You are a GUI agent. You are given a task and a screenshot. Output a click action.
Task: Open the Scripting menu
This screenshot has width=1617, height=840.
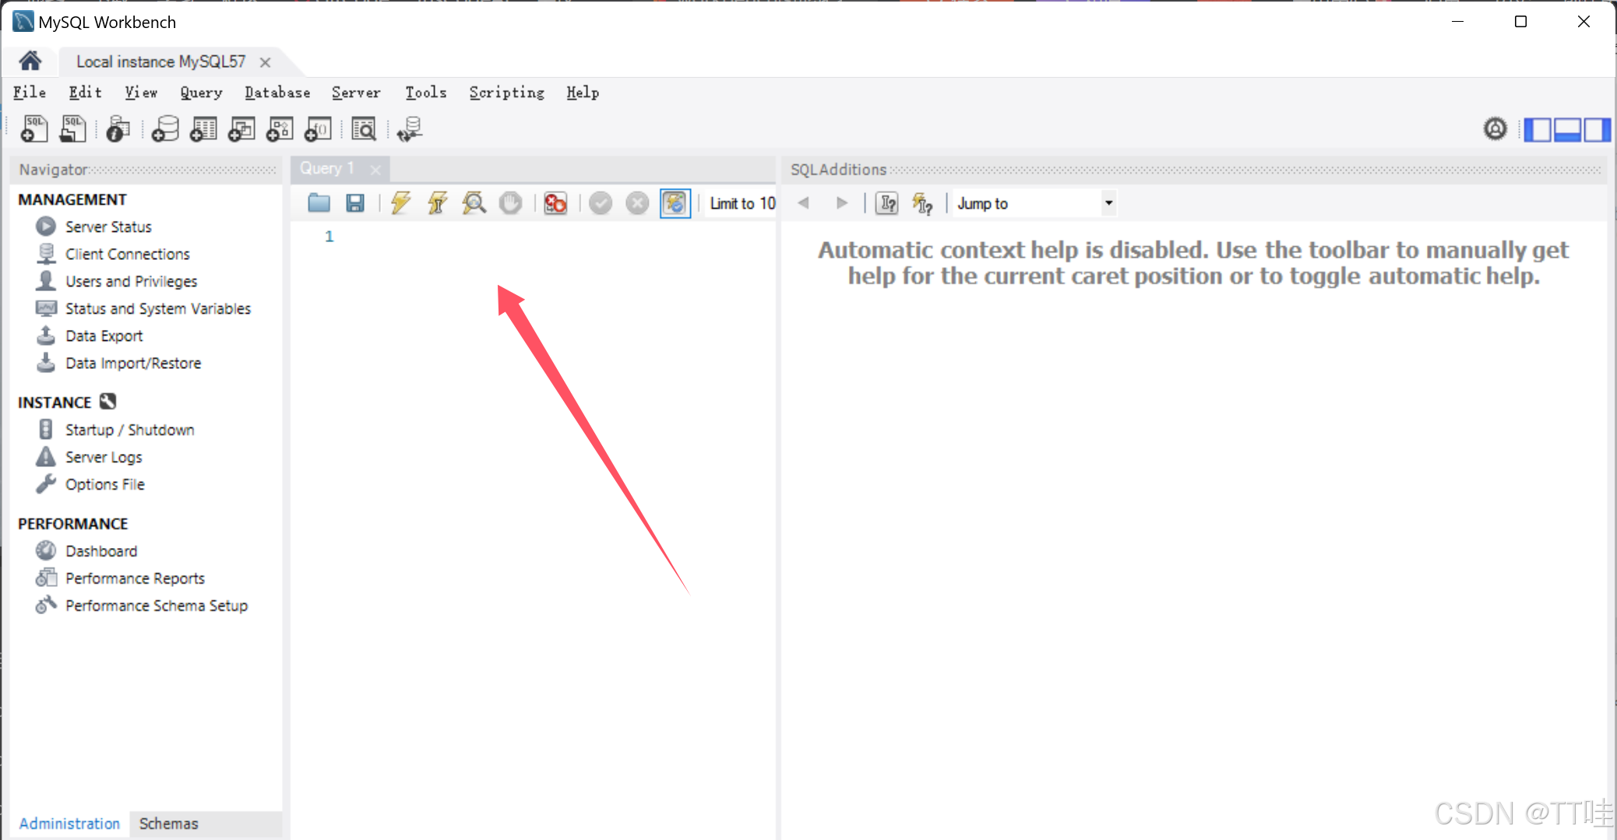point(507,93)
